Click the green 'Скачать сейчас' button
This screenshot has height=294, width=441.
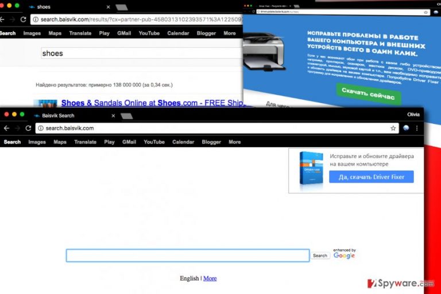click(369, 94)
